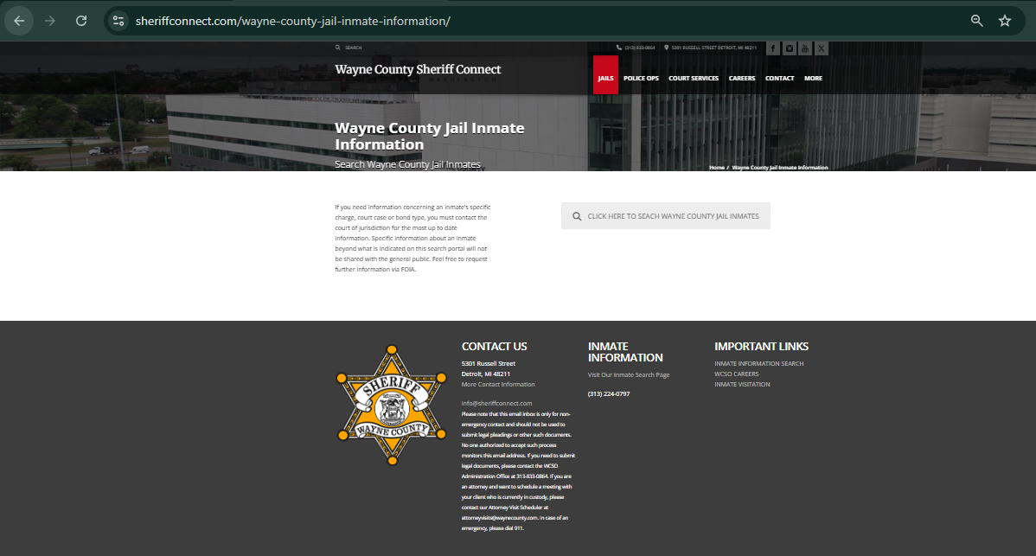Click the info@sheriffconnect.com email link
This screenshot has height=556, width=1036.
(497, 403)
